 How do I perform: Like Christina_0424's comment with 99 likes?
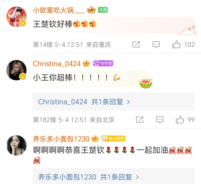tap(180, 120)
